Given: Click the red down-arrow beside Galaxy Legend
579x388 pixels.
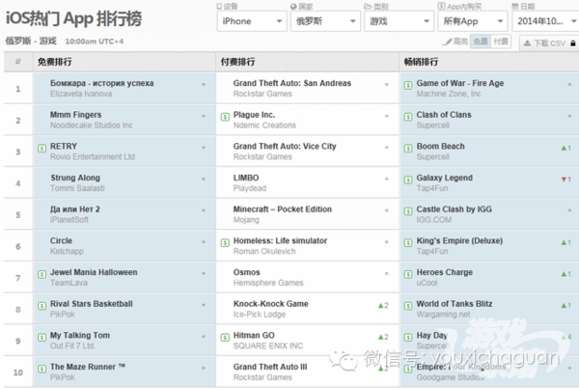Looking at the screenshot, I should pyautogui.click(x=566, y=180).
